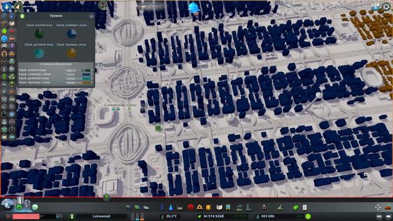Select the office zone level teal pie chart
Screen dimensions: 393x221
(x=39, y=53)
